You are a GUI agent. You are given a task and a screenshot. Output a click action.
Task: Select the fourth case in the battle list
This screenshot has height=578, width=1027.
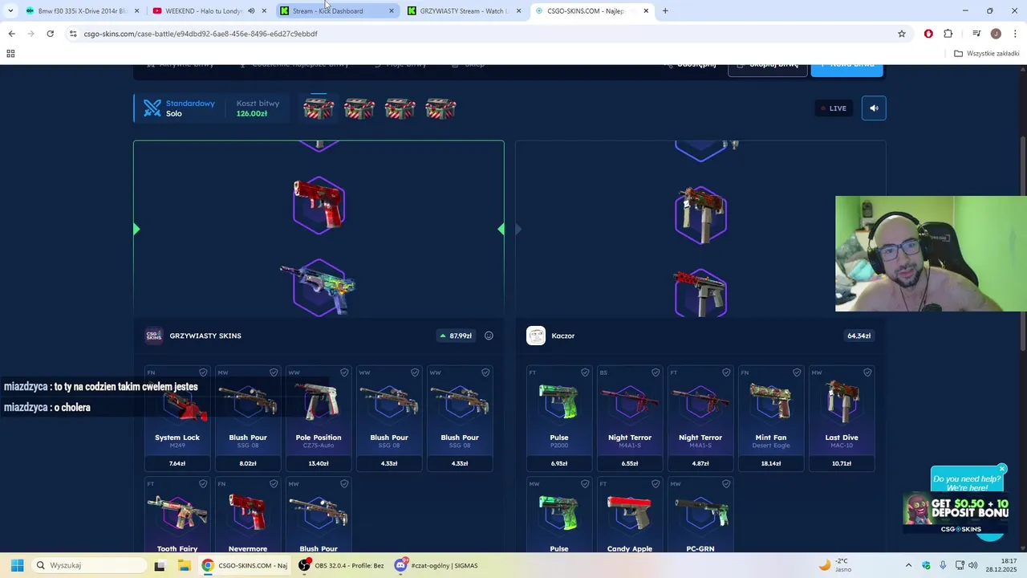tap(440, 108)
